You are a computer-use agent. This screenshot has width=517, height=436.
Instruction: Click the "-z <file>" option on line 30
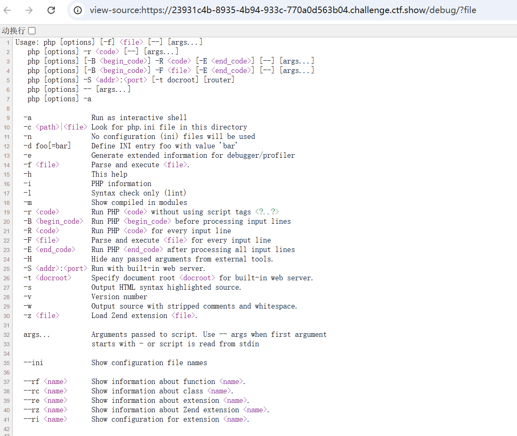point(41,316)
